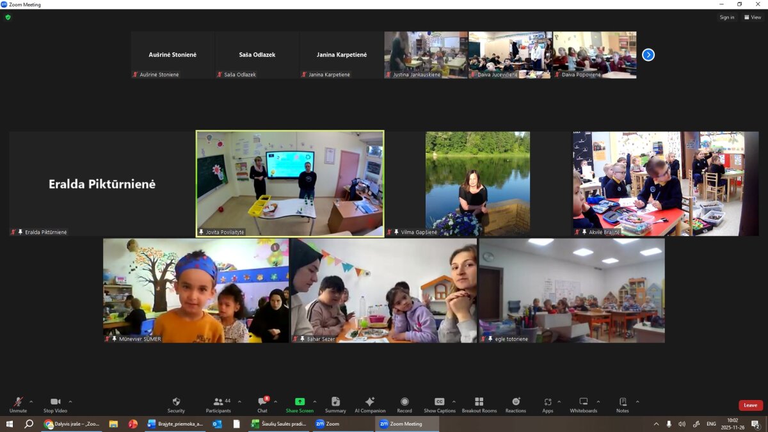The height and width of the screenshot is (432, 768).
Task: Expand the caret next to Share Screen
Action: [314, 402]
